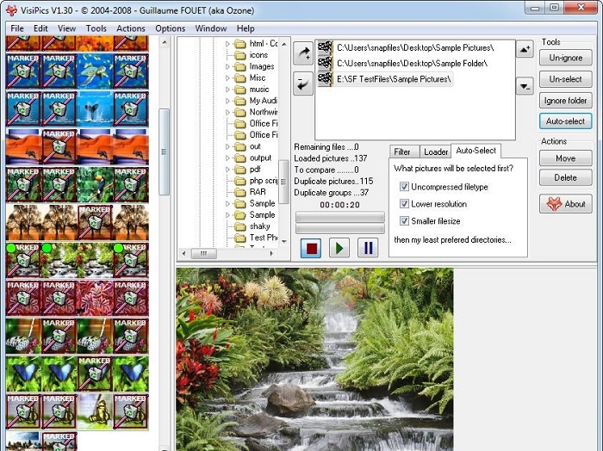The image size is (603, 451).
Task: Toggle Uncompressed filetype checkbox
Action: tap(404, 187)
